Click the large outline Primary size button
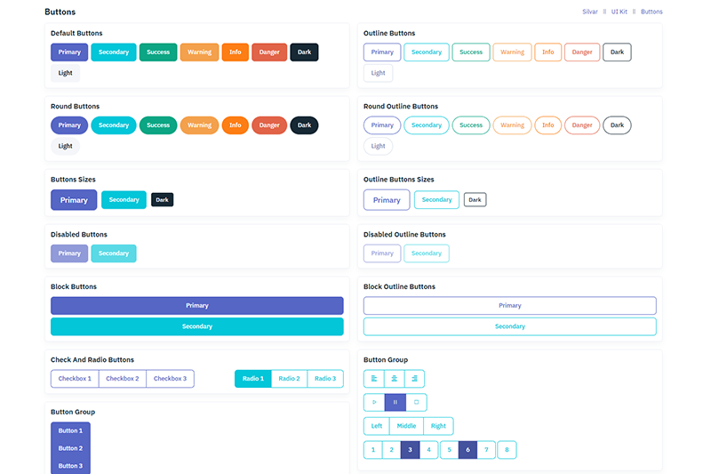 pos(387,200)
